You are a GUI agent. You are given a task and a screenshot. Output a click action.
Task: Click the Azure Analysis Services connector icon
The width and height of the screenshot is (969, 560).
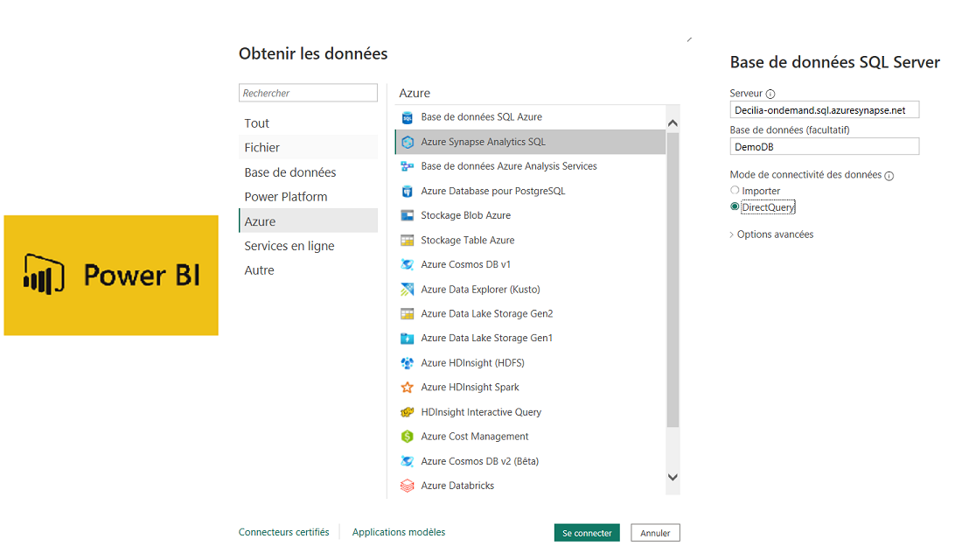tap(408, 166)
